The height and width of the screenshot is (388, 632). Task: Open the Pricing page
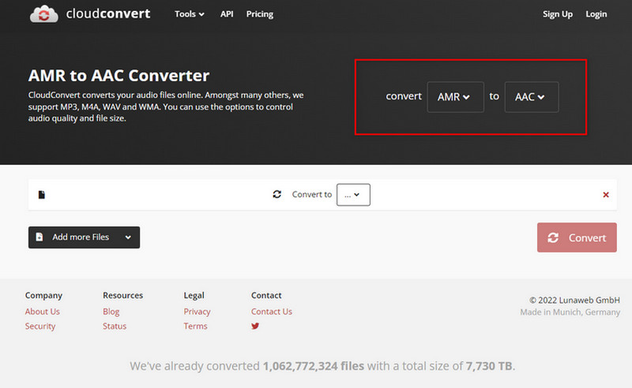[260, 14]
